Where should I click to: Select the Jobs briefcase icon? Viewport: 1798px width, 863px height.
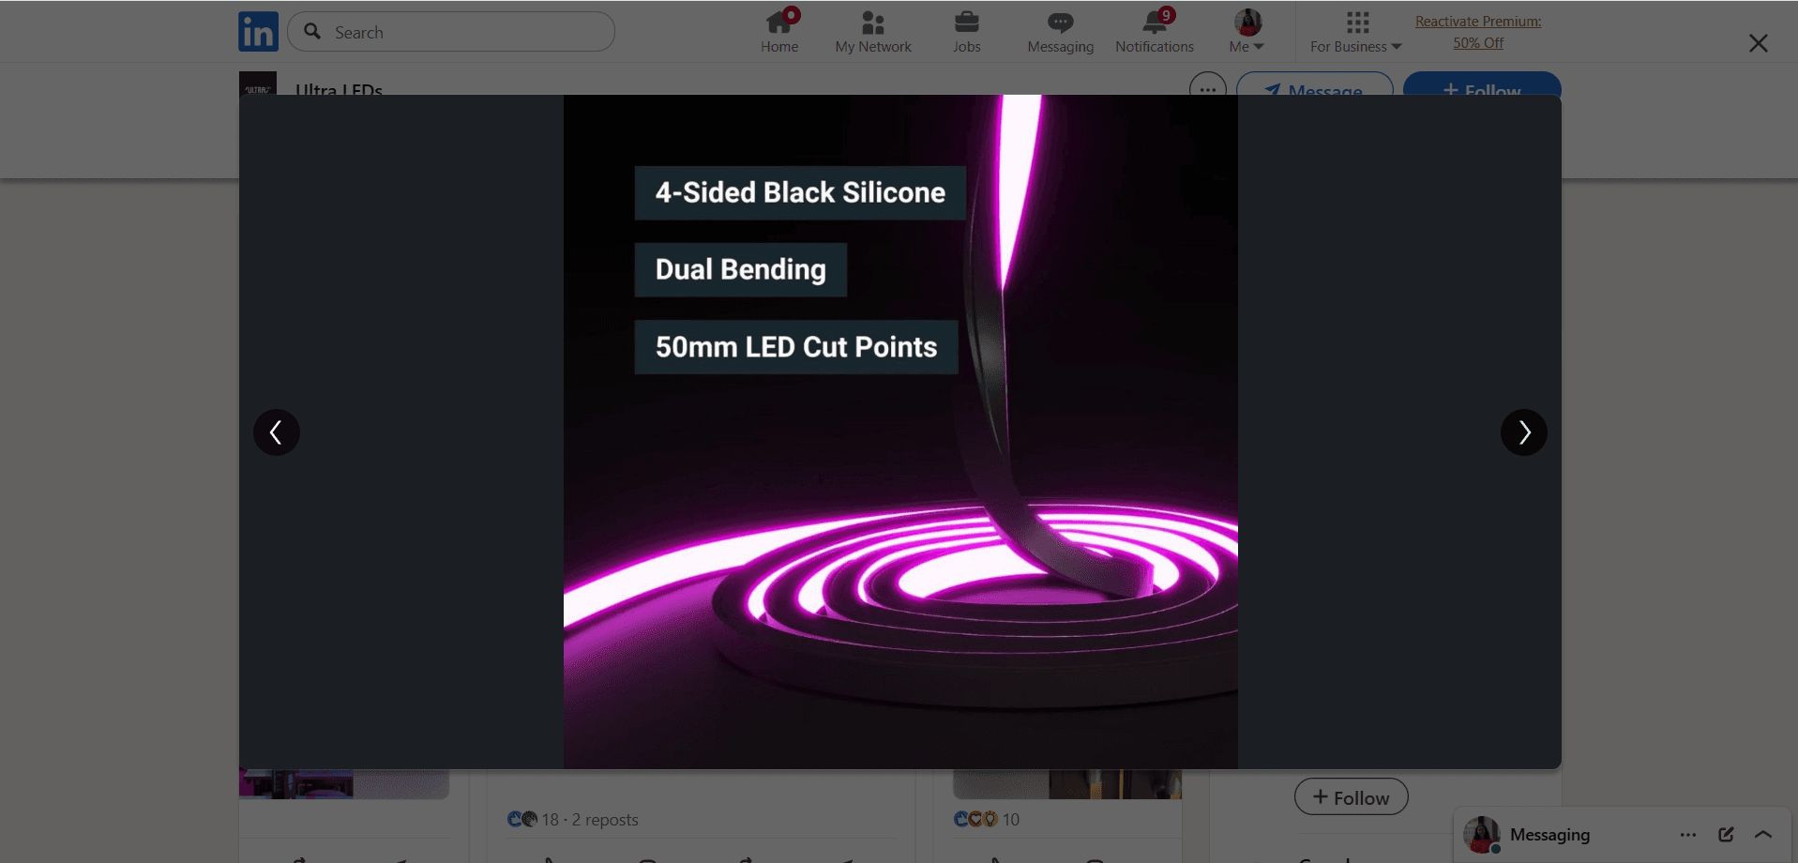965,21
